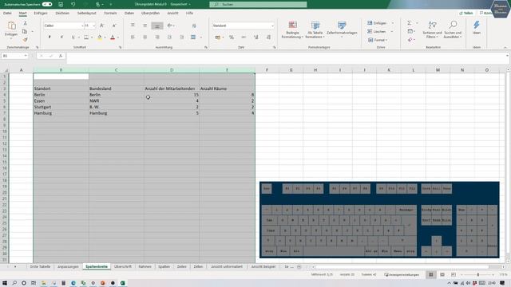The image size is (511, 287).
Task: Toggle align text left button
Action: [x=133, y=37]
